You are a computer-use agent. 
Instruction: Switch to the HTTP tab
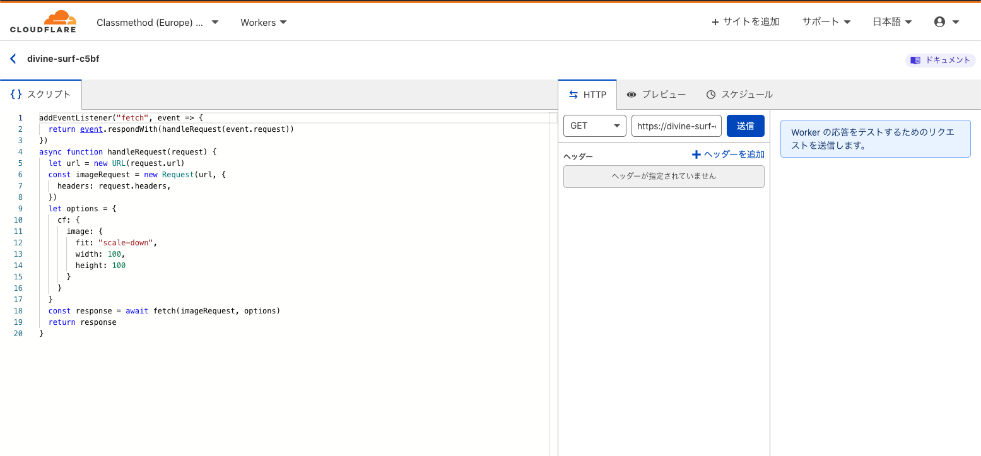point(587,95)
